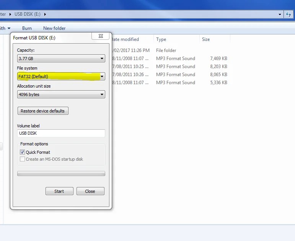Open the Allocation unit size dropdown
The height and width of the screenshot is (241, 295).
pyautogui.click(x=61, y=94)
